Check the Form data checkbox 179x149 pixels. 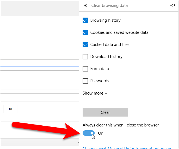coord(85,69)
